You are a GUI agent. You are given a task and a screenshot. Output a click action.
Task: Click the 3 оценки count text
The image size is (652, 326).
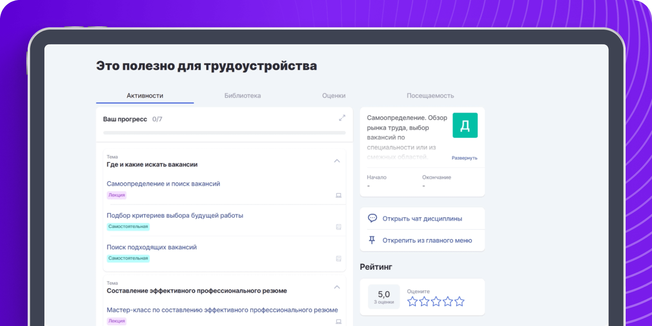click(384, 302)
